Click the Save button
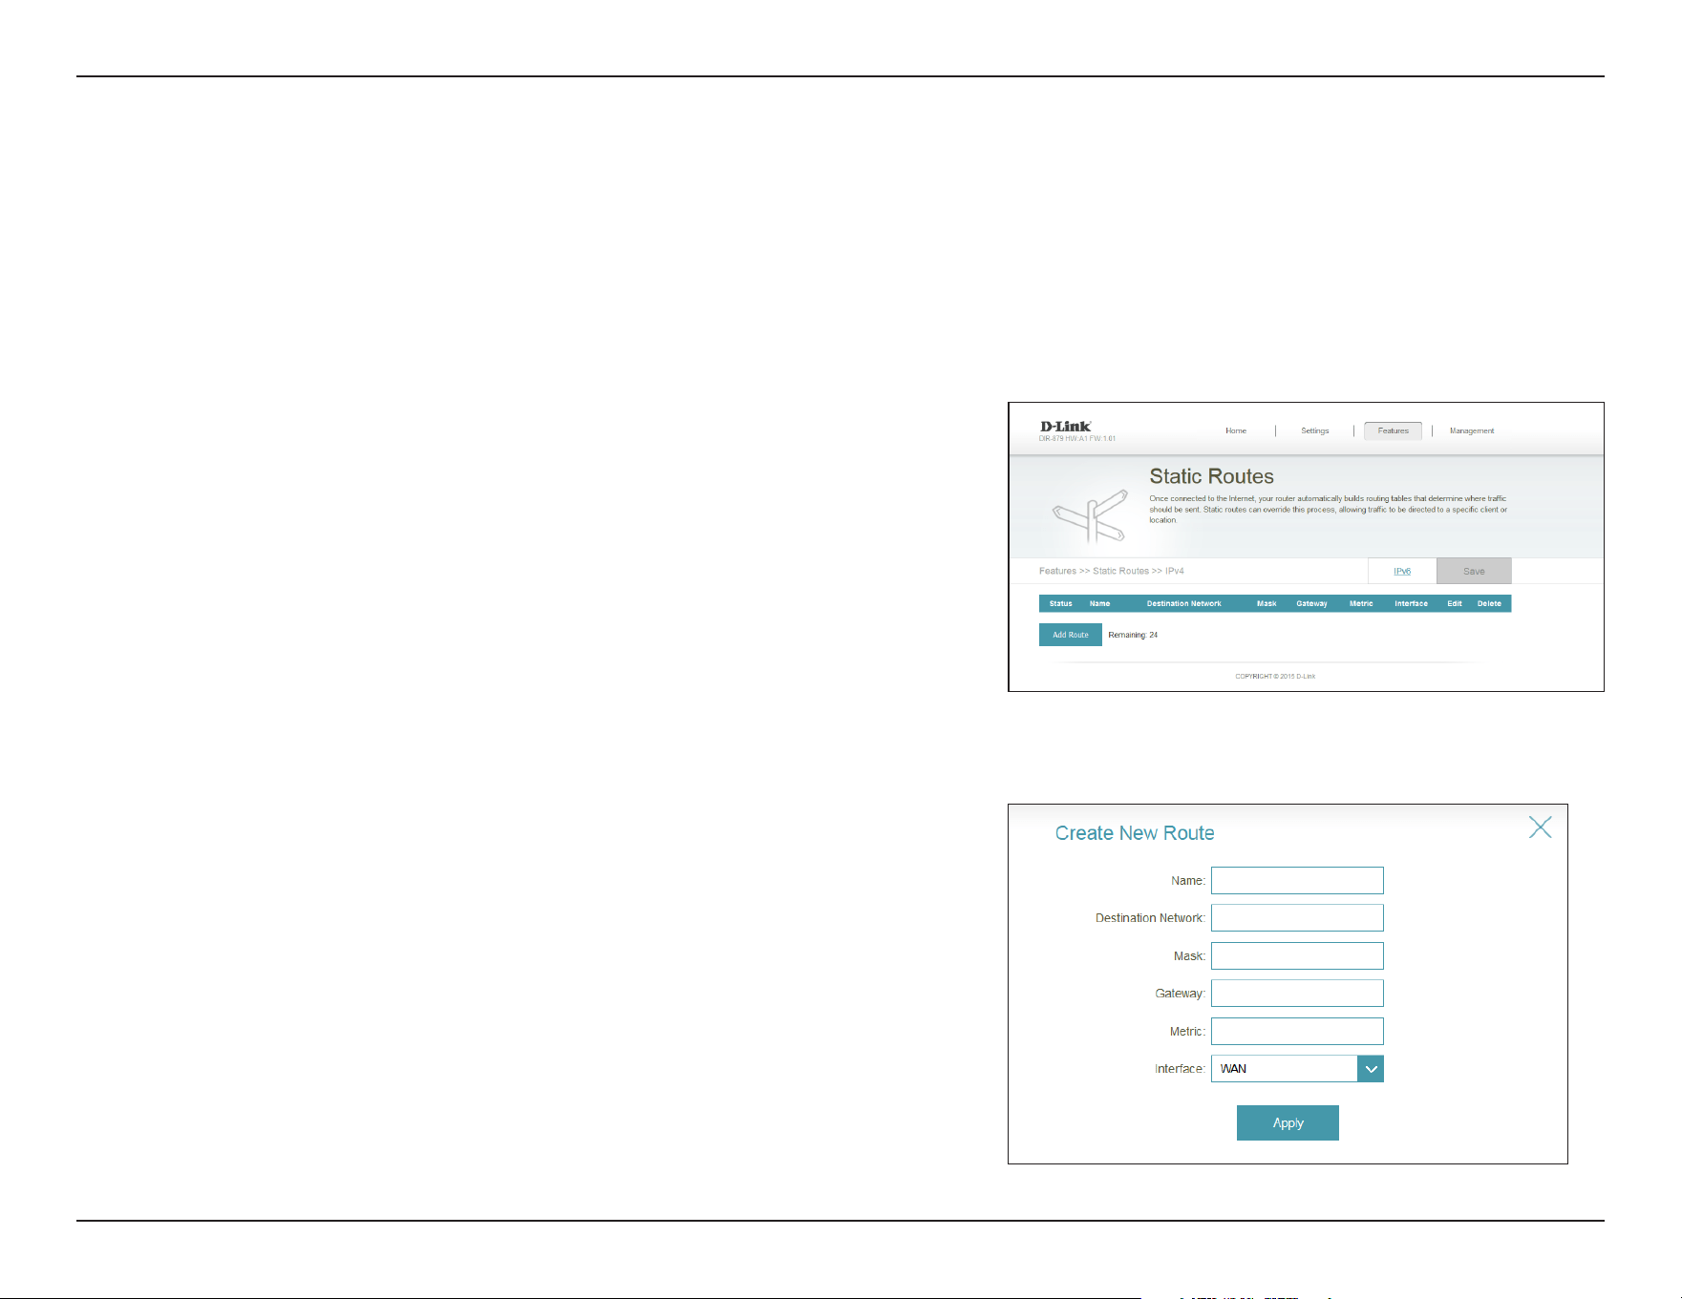 (x=1474, y=571)
